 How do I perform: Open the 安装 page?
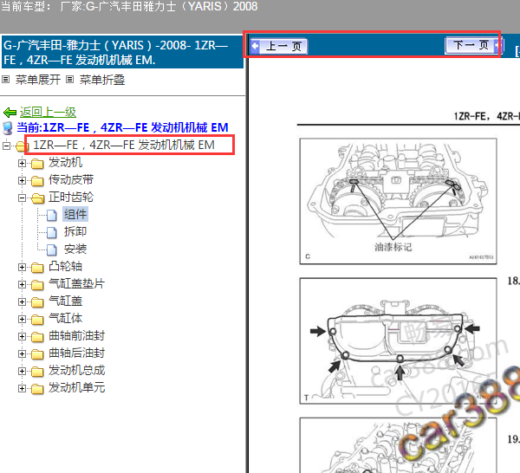[75, 249]
